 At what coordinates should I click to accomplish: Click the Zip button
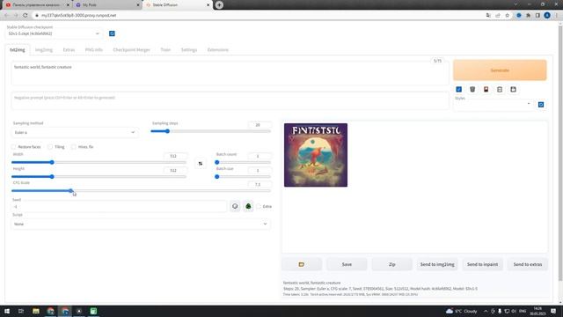pyautogui.click(x=392, y=264)
